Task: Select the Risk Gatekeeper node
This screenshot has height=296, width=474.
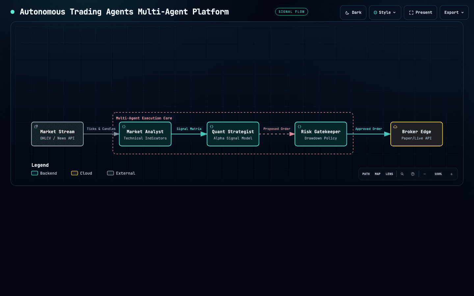Action: point(321,134)
